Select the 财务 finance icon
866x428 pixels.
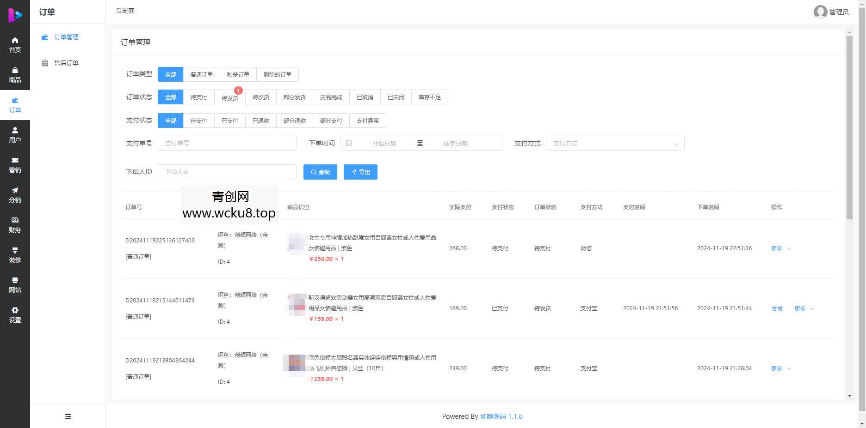pyautogui.click(x=15, y=224)
